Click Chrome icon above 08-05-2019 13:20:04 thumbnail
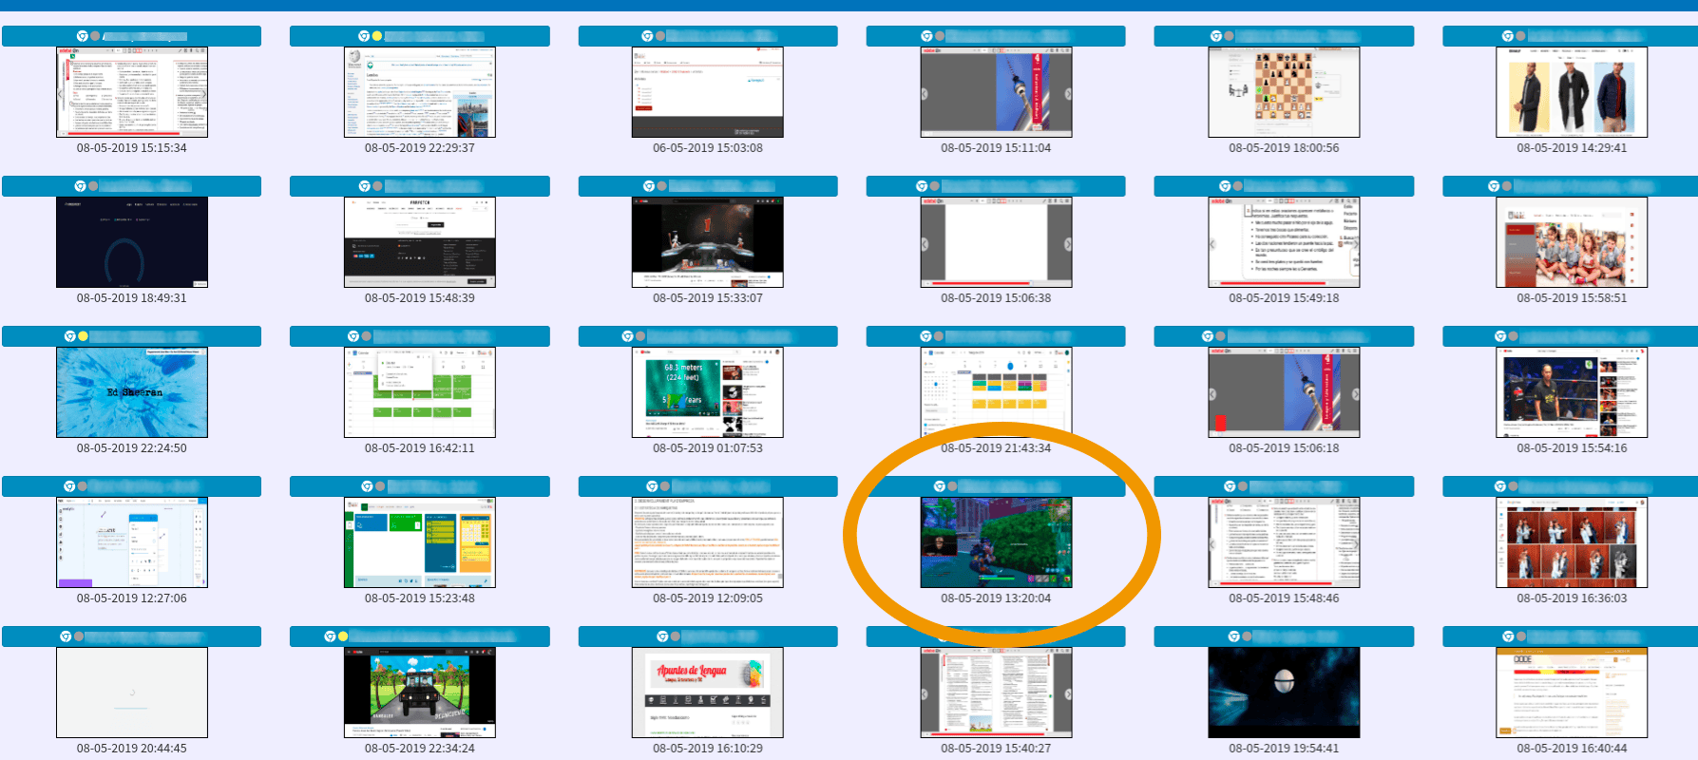Viewport: 1698px width, 760px height. (x=939, y=486)
